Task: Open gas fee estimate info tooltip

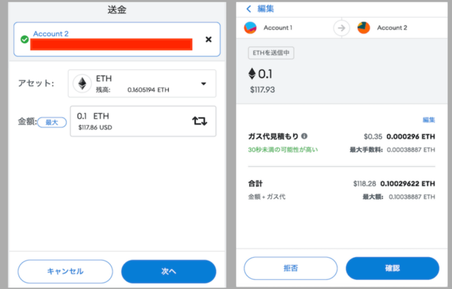Action: pos(304,136)
